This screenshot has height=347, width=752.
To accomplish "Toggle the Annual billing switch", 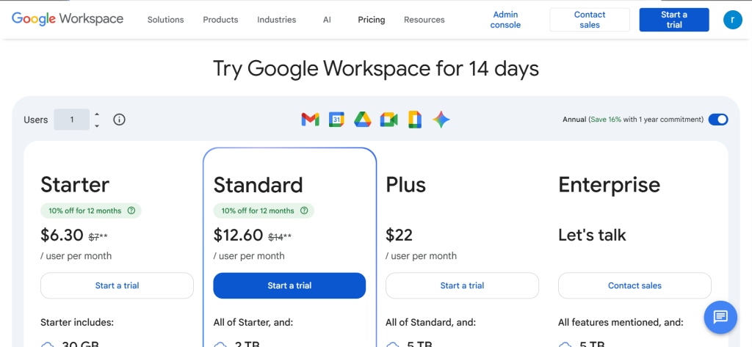I will tap(718, 120).
